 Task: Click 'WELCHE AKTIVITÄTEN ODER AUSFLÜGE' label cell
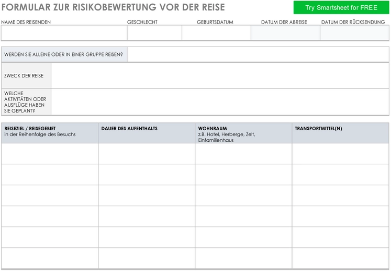pyautogui.click(x=26, y=102)
